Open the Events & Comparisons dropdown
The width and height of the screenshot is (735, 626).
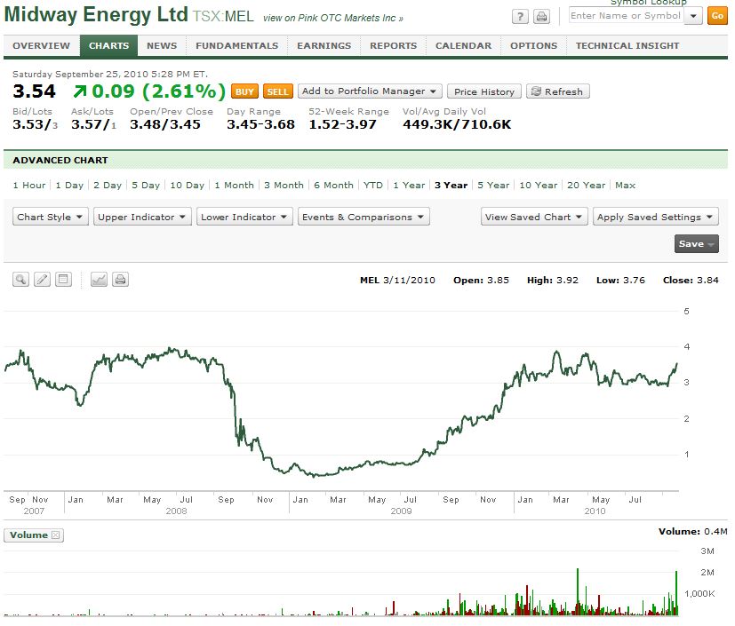click(363, 217)
